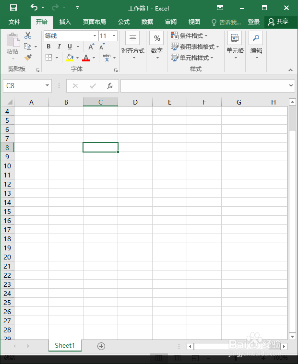Image resolution: width=298 pixels, height=364 pixels.
Task: Open Insert Function fx dialog
Action: point(109,86)
